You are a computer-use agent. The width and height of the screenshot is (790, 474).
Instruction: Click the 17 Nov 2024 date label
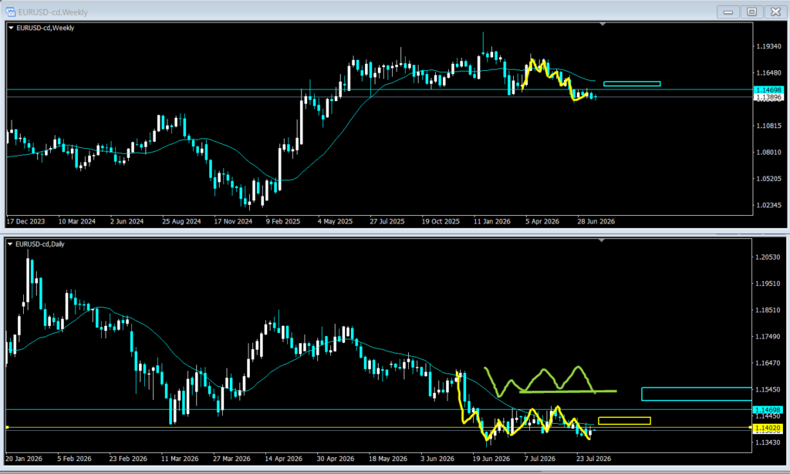[x=233, y=221]
